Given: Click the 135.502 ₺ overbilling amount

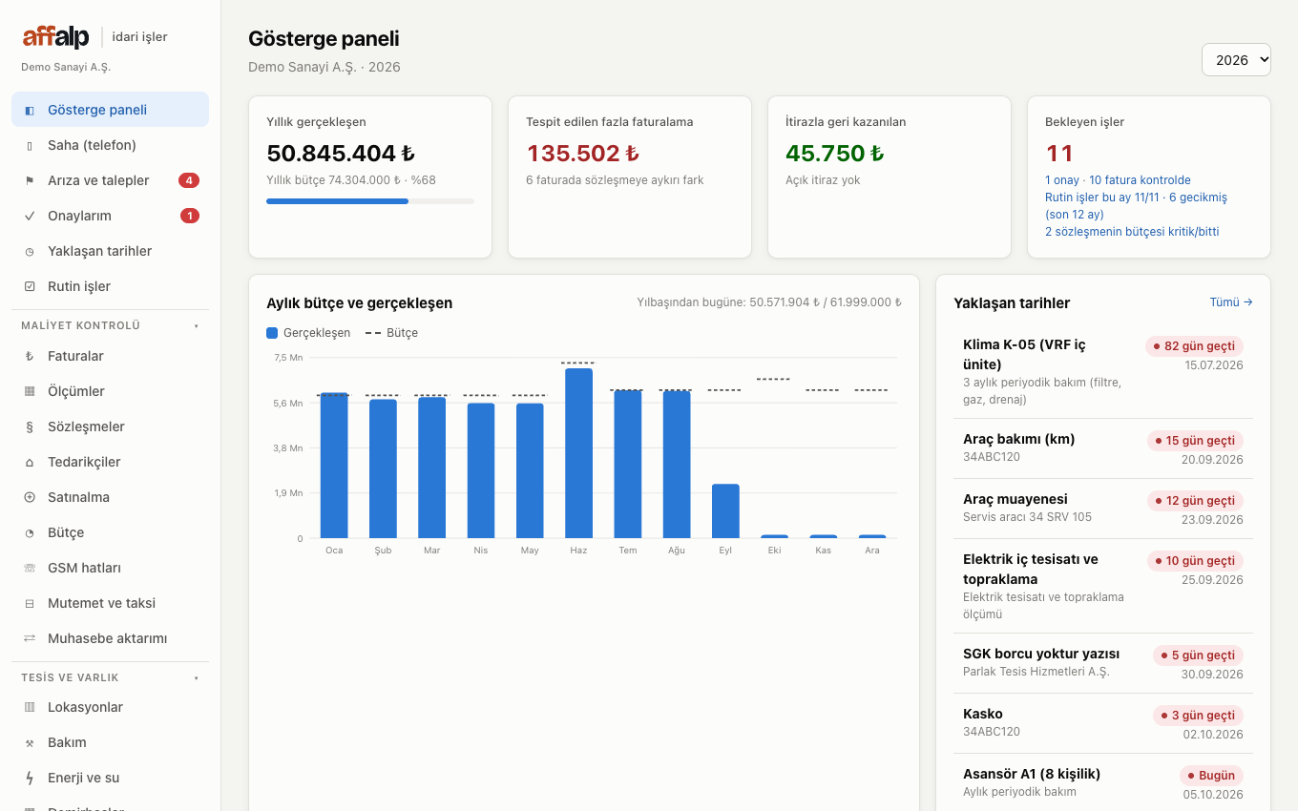Looking at the screenshot, I should point(583,154).
